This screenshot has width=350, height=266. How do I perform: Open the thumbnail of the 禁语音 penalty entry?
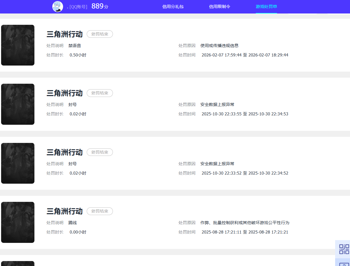(18, 45)
